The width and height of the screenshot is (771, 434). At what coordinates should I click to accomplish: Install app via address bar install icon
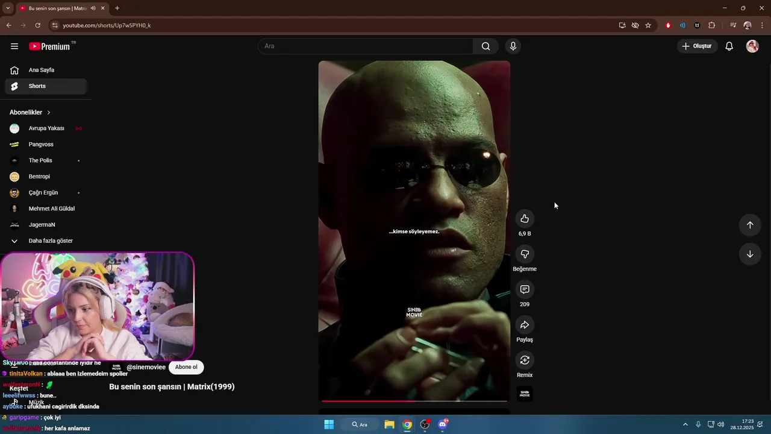tap(622, 25)
